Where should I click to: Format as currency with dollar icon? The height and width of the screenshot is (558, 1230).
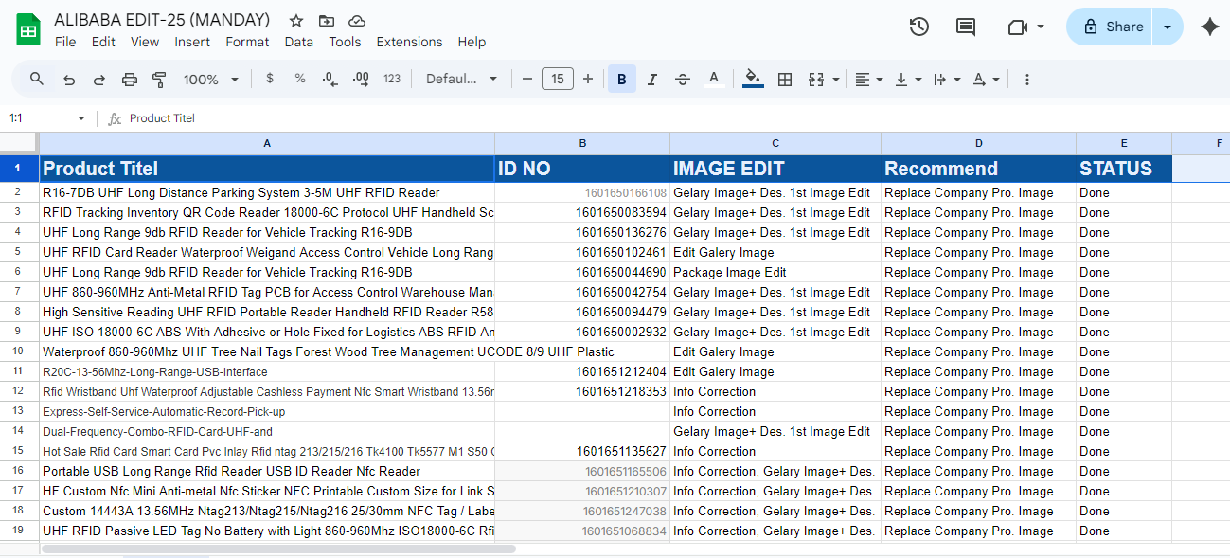pos(270,79)
